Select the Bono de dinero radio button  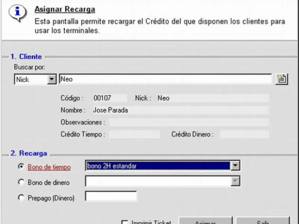[21, 182]
